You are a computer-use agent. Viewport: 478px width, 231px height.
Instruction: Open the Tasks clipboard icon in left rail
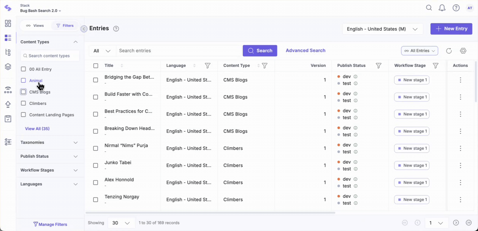point(8,119)
